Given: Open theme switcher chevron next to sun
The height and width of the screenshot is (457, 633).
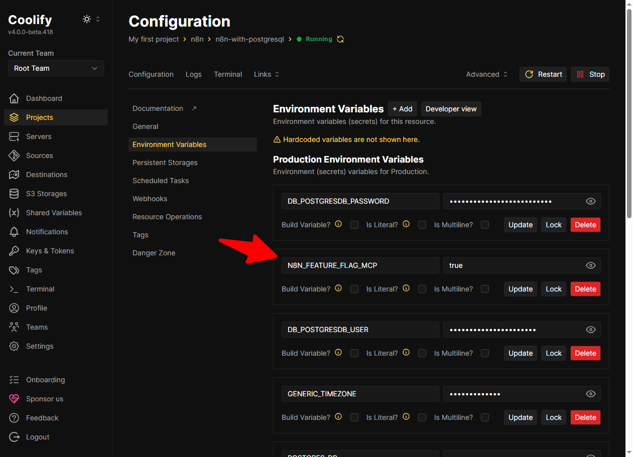Looking at the screenshot, I should point(98,19).
